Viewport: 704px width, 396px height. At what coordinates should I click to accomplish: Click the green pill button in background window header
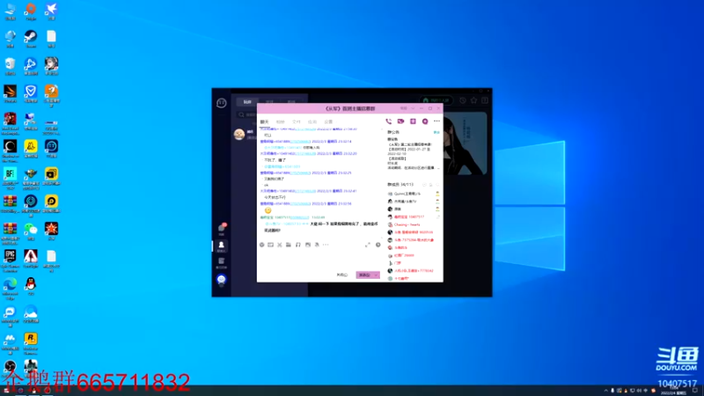point(436,100)
